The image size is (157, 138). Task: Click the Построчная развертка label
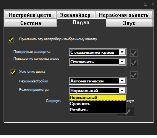click(32, 52)
